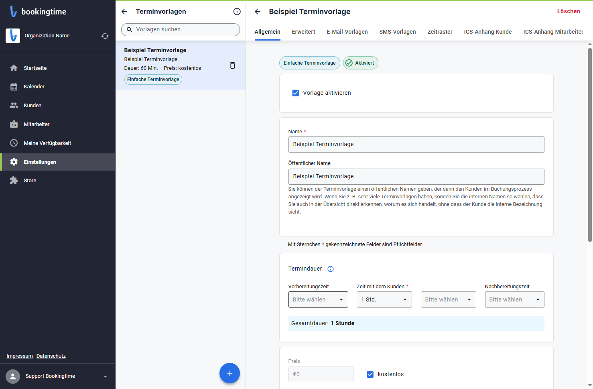593x389 pixels.
Task: Click the bookingtime logo
Action: (38, 12)
